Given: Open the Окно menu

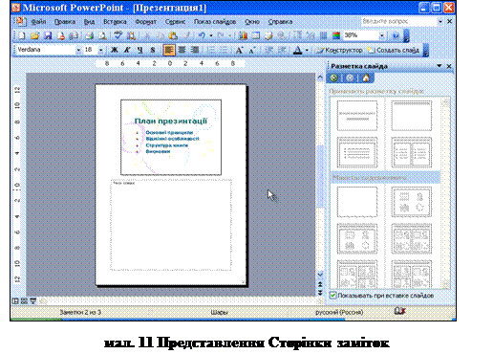Looking at the screenshot, I should pos(252,22).
